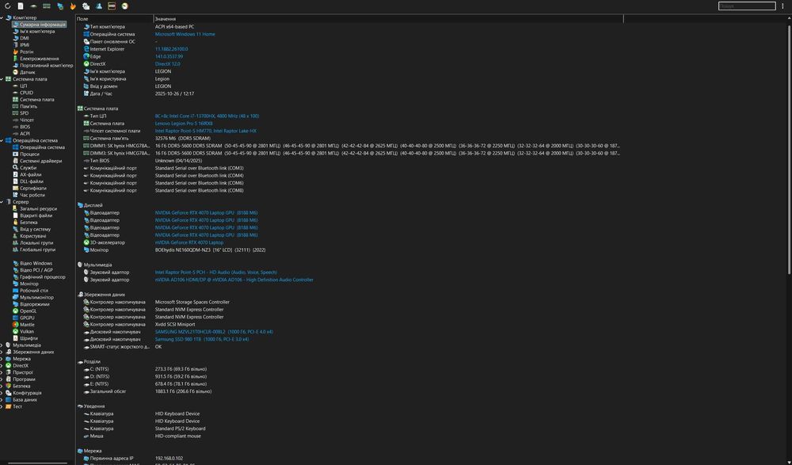Select Портативний комп'ютер in the tree
The height and width of the screenshot is (465, 792).
[x=43, y=65]
